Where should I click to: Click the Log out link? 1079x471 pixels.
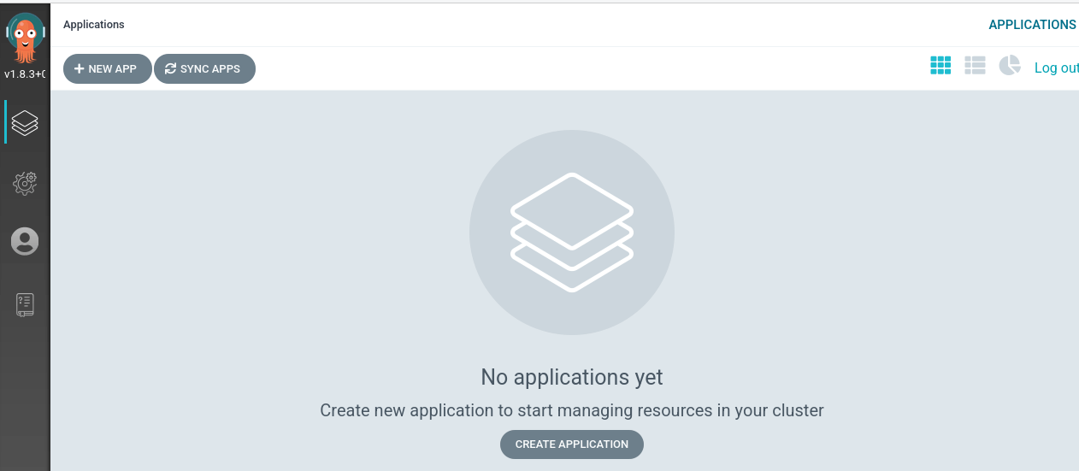[x=1057, y=68]
